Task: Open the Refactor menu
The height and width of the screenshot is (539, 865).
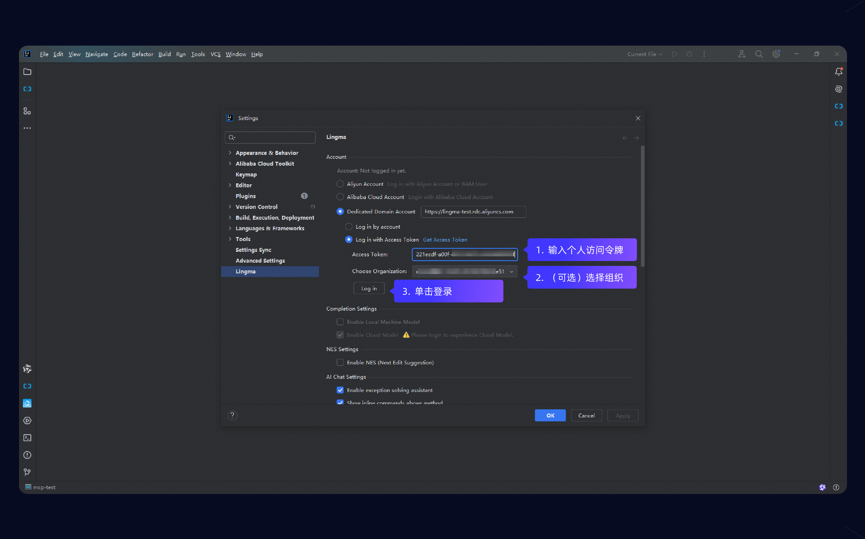Action: coord(142,54)
